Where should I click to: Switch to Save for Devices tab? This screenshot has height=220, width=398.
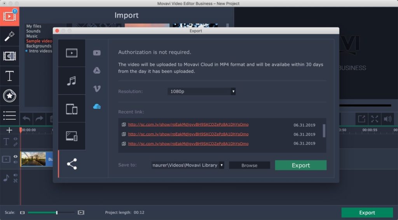[x=72, y=109]
